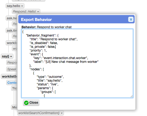Click the Me node near the dialog bottom
Viewport: 147px width, 116px height.
(x=15, y=107)
